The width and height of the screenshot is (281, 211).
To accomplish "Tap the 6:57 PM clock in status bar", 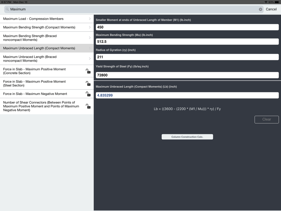I will 6,2.
